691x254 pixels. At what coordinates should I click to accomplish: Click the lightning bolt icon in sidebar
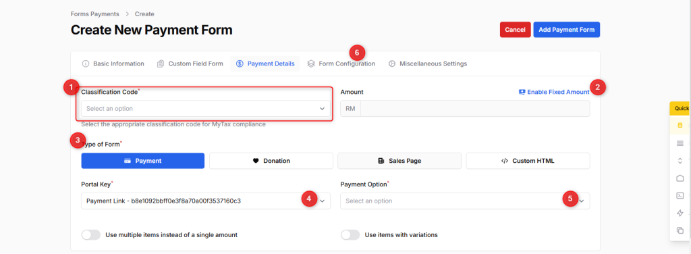tap(680, 213)
